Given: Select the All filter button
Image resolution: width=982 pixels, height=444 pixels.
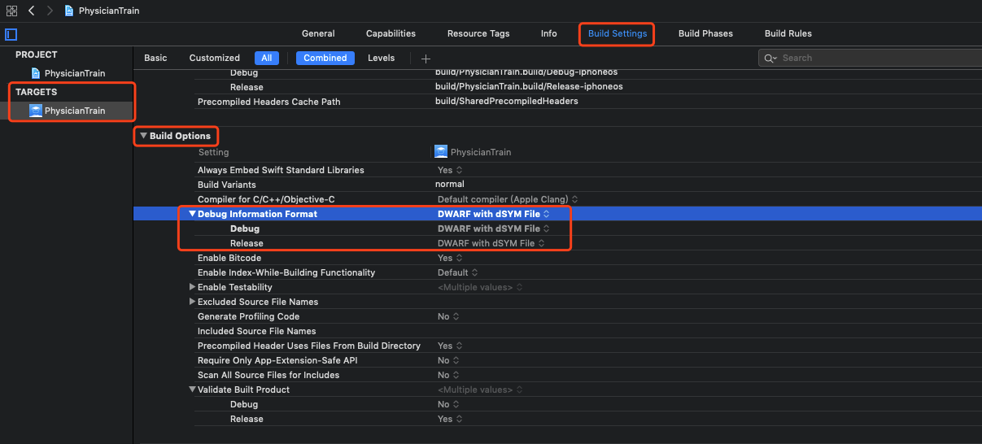Looking at the screenshot, I should pyautogui.click(x=267, y=58).
